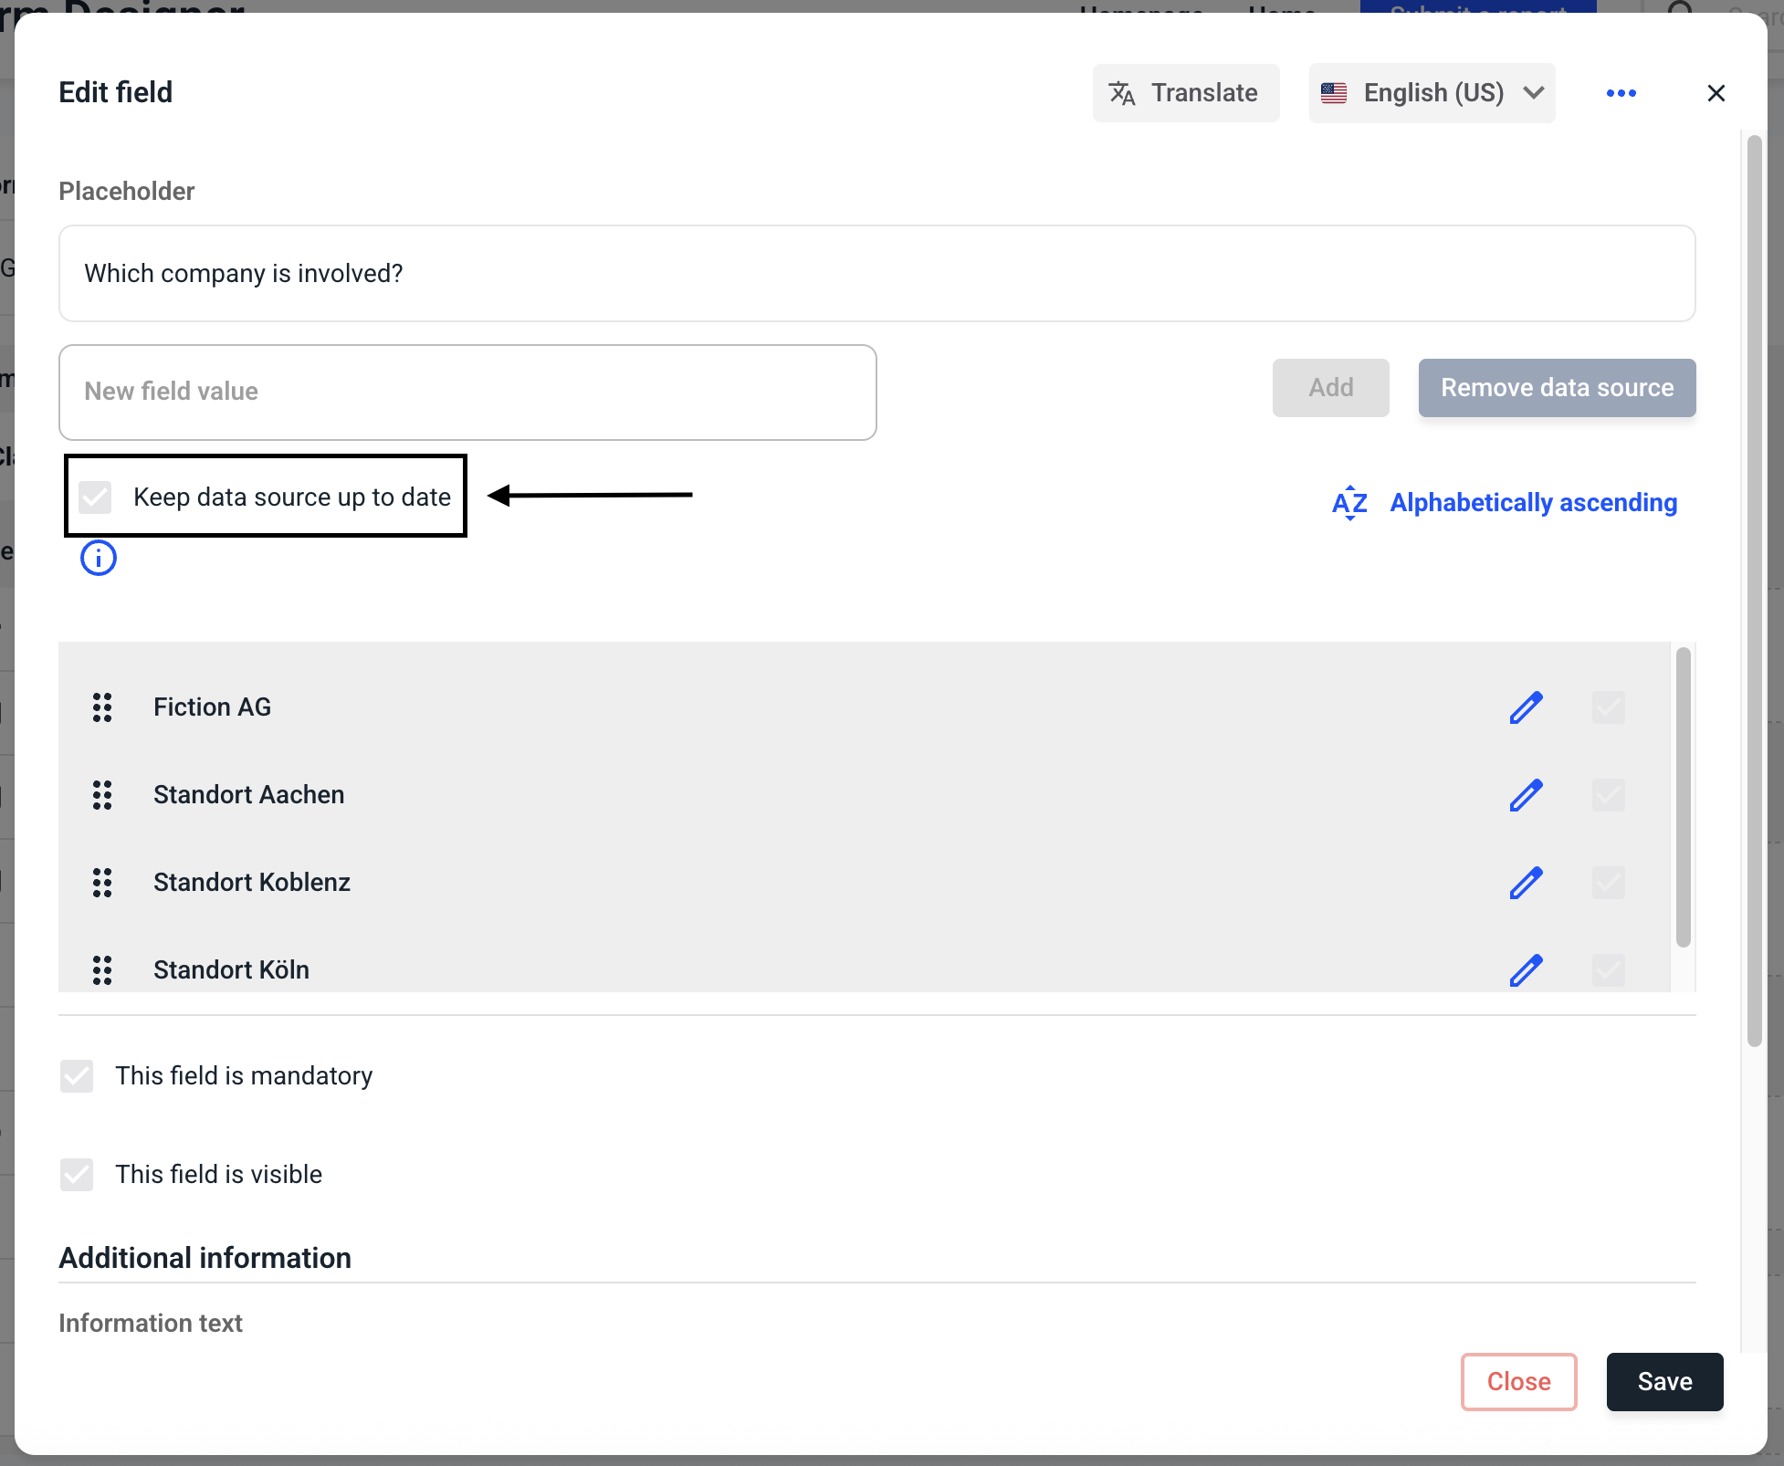Save the field changes
The width and height of the screenshot is (1784, 1466).
point(1663,1382)
